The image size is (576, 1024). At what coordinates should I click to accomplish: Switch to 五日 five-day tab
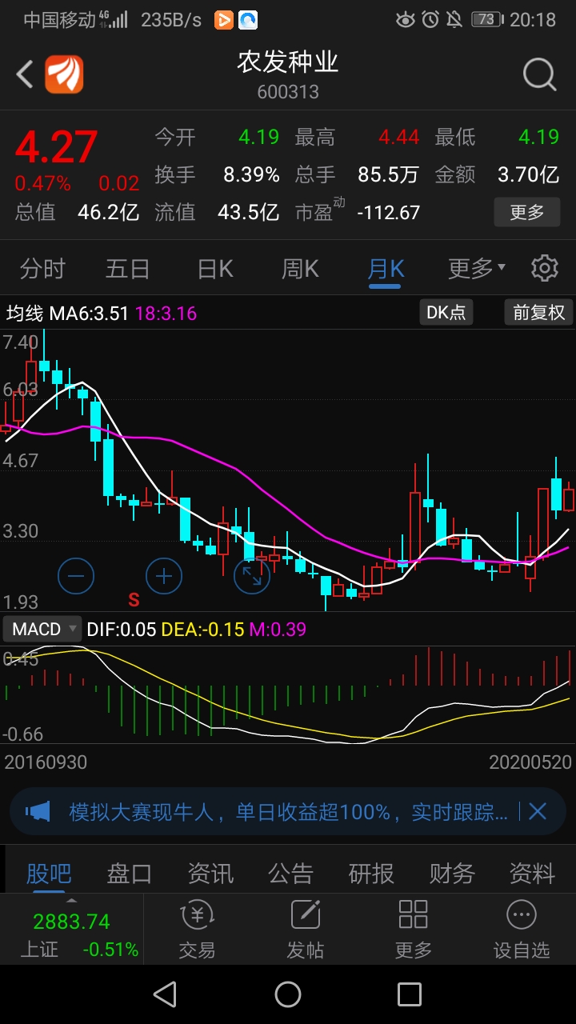[x=128, y=269]
